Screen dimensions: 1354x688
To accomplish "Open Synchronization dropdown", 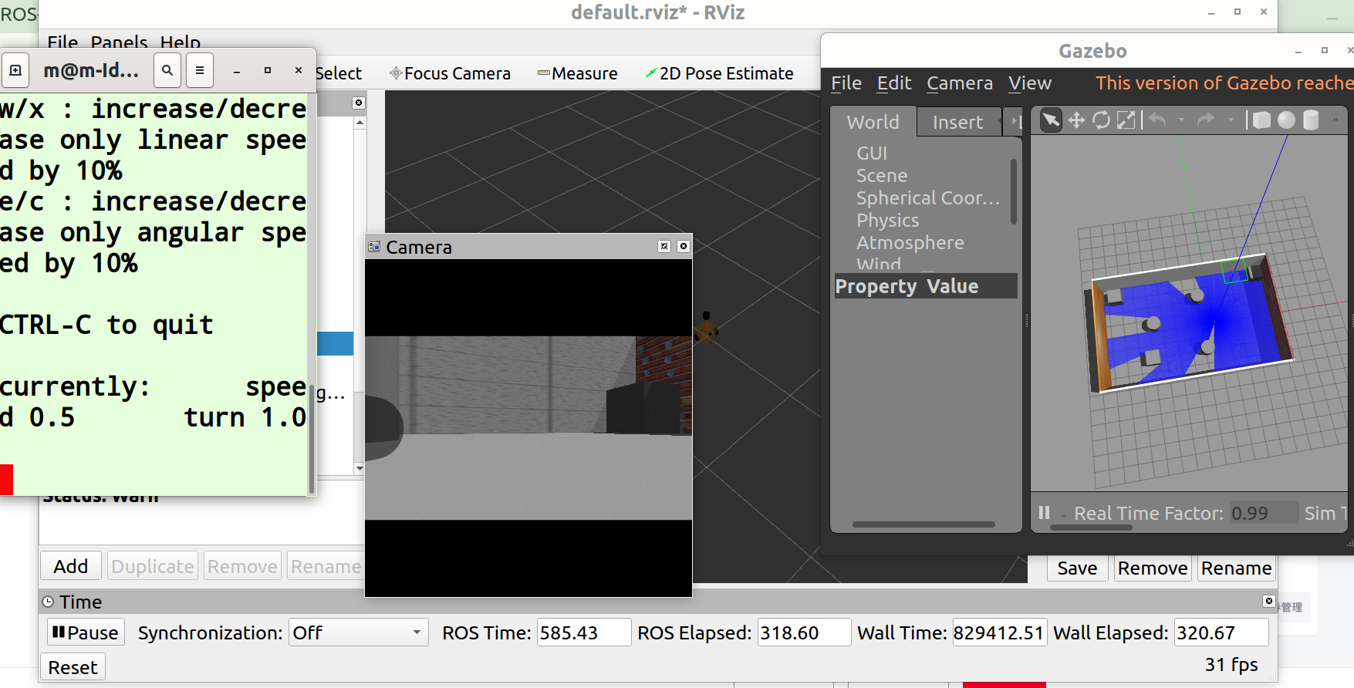I will point(358,632).
